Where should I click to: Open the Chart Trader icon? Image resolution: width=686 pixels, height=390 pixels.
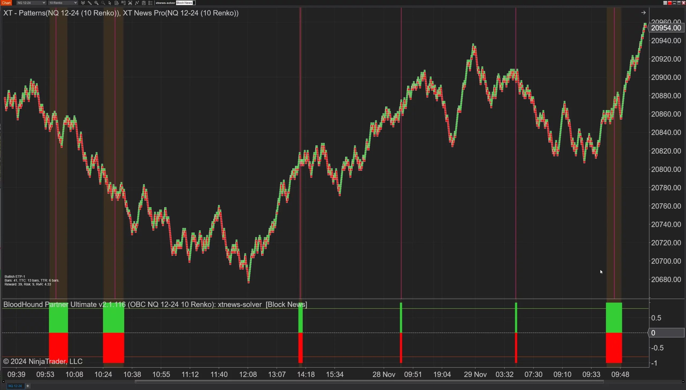click(x=124, y=3)
